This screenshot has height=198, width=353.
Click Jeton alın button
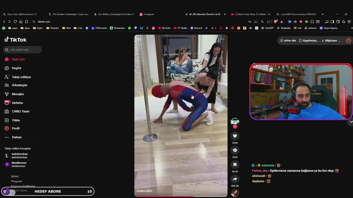(x=288, y=40)
